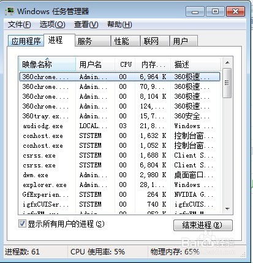Go to the 联网 tab

point(154,41)
